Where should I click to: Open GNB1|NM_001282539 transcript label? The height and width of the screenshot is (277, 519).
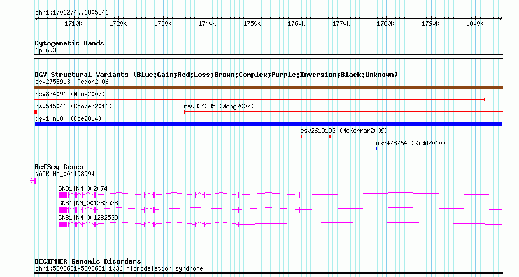point(89,218)
